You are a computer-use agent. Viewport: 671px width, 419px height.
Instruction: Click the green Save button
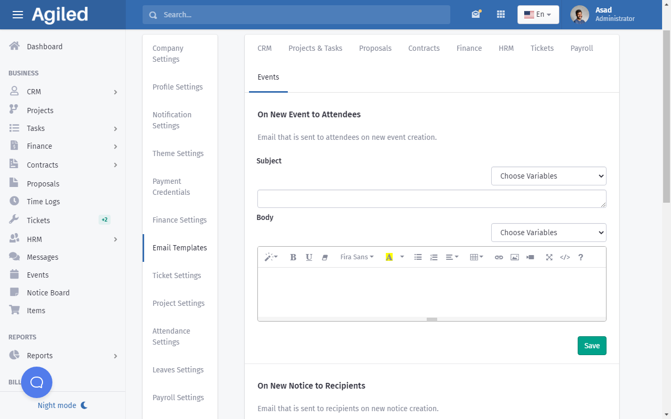592,346
